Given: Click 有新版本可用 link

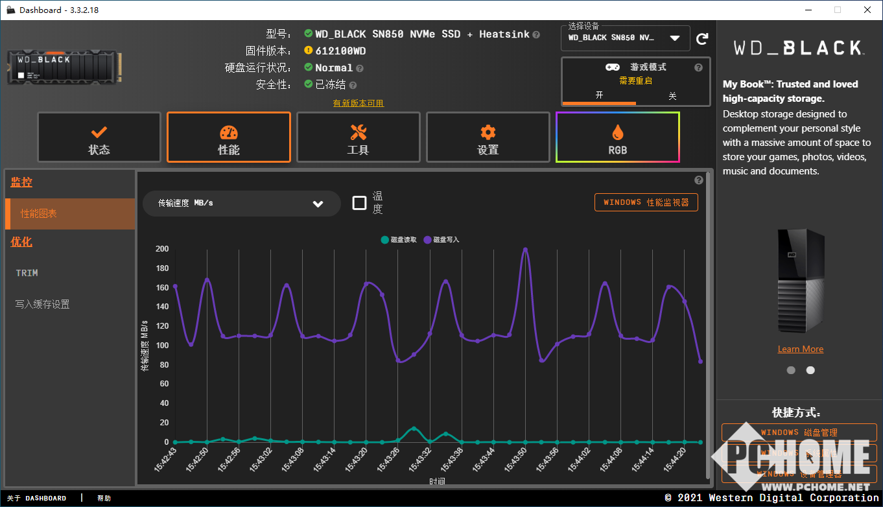Looking at the screenshot, I should pos(359,104).
